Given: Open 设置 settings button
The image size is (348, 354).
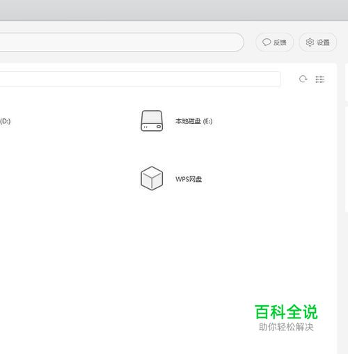Looking at the screenshot, I should click(317, 43).
